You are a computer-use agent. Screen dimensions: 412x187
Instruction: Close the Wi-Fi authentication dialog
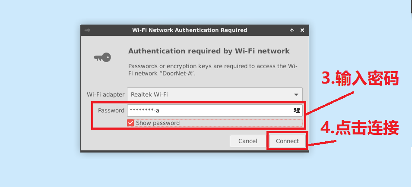(x=302, y=30)
